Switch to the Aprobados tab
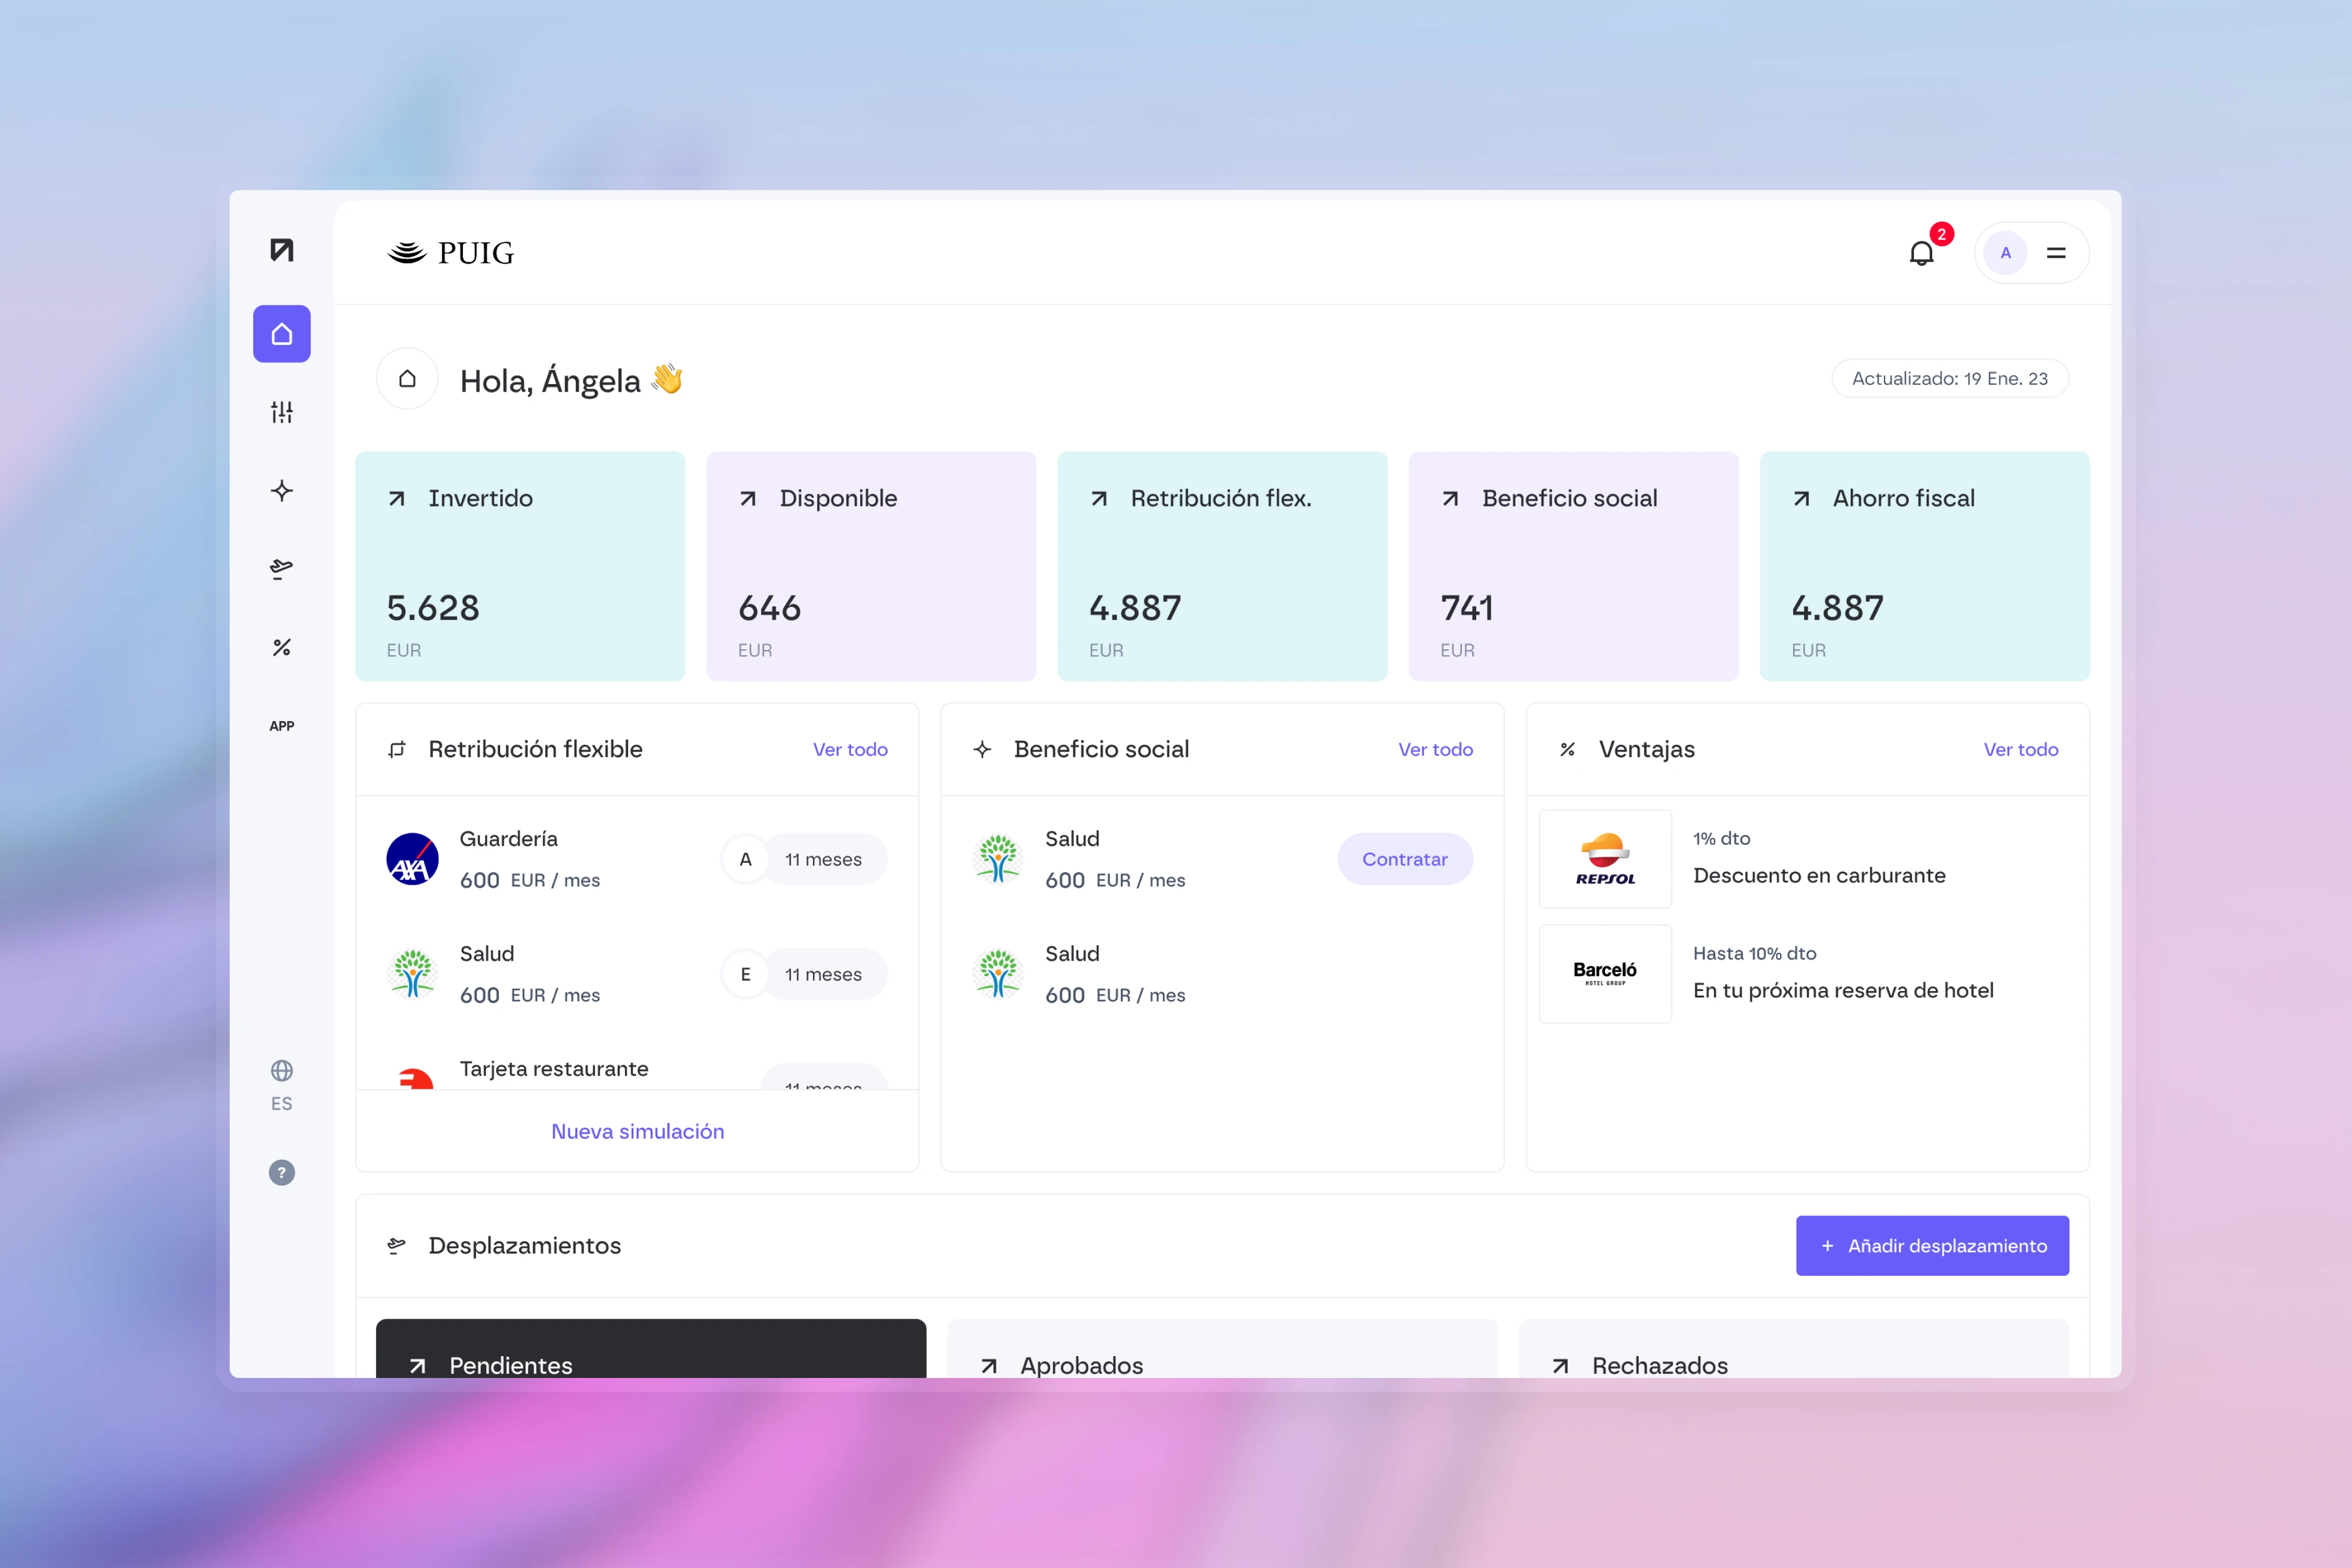The image size is (2352, 1568). pos(1222,1349)
